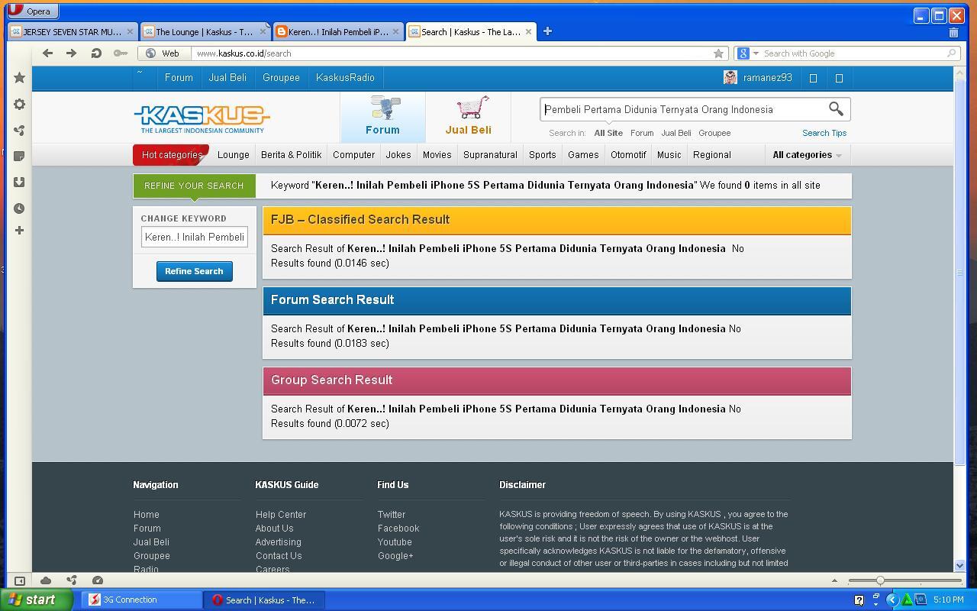Image resolution: width=977 pixels, height=611 pixels.
Task: Bookmark page with address bar star
Action: pyautogui.click(x=718, y=53)
